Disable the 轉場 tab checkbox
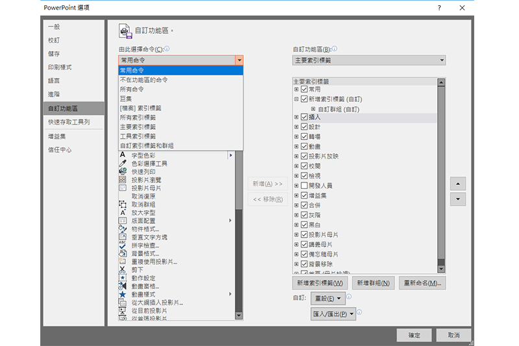The height and width of the screenshot is (346, 519). point(304,136)
